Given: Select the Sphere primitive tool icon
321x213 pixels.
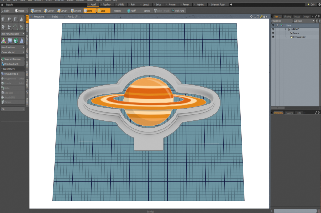Looking at the screenshot, I should pos(9,19).
